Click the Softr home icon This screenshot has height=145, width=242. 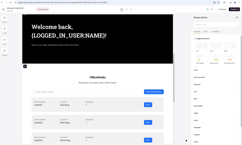pos(3,9)
